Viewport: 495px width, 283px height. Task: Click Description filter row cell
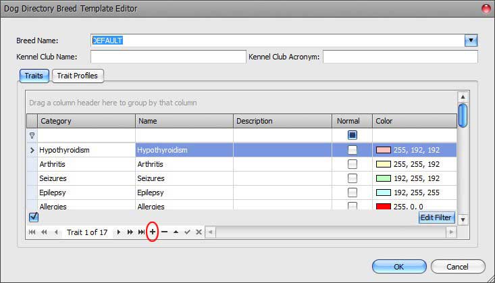(282, 135)
